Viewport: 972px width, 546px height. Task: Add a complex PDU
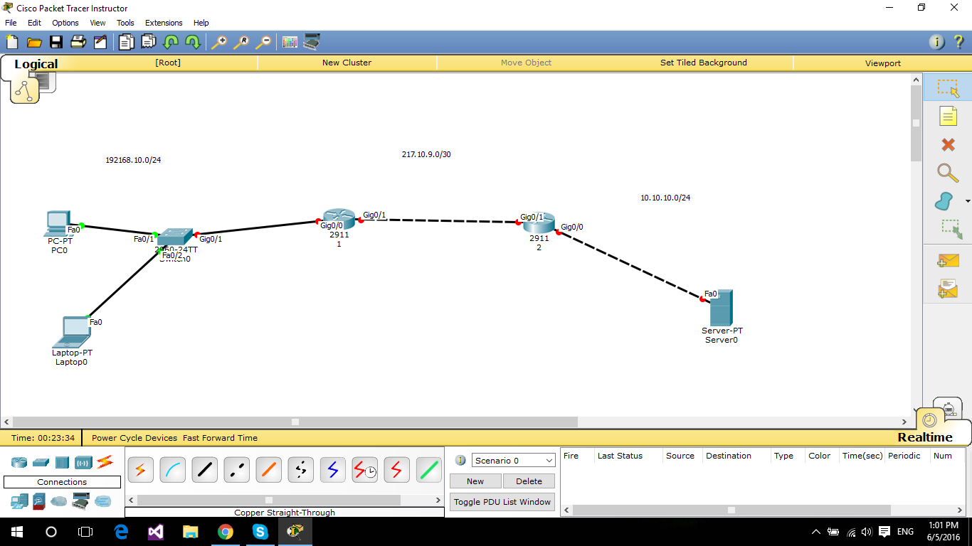coord(948,289)
